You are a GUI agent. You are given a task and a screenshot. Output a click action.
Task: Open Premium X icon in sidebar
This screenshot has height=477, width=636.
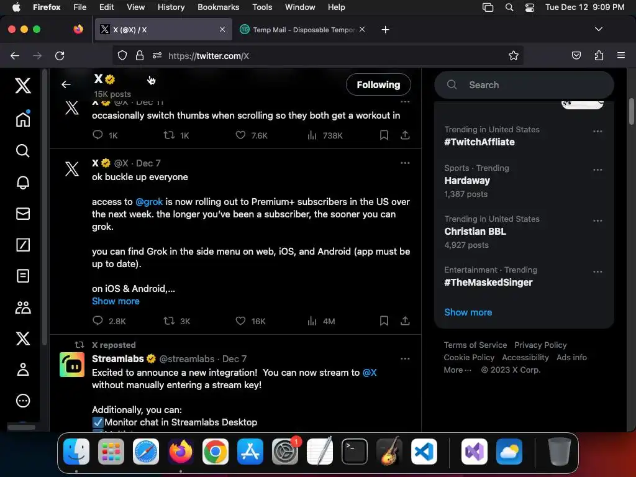click(x=23, y=338)
